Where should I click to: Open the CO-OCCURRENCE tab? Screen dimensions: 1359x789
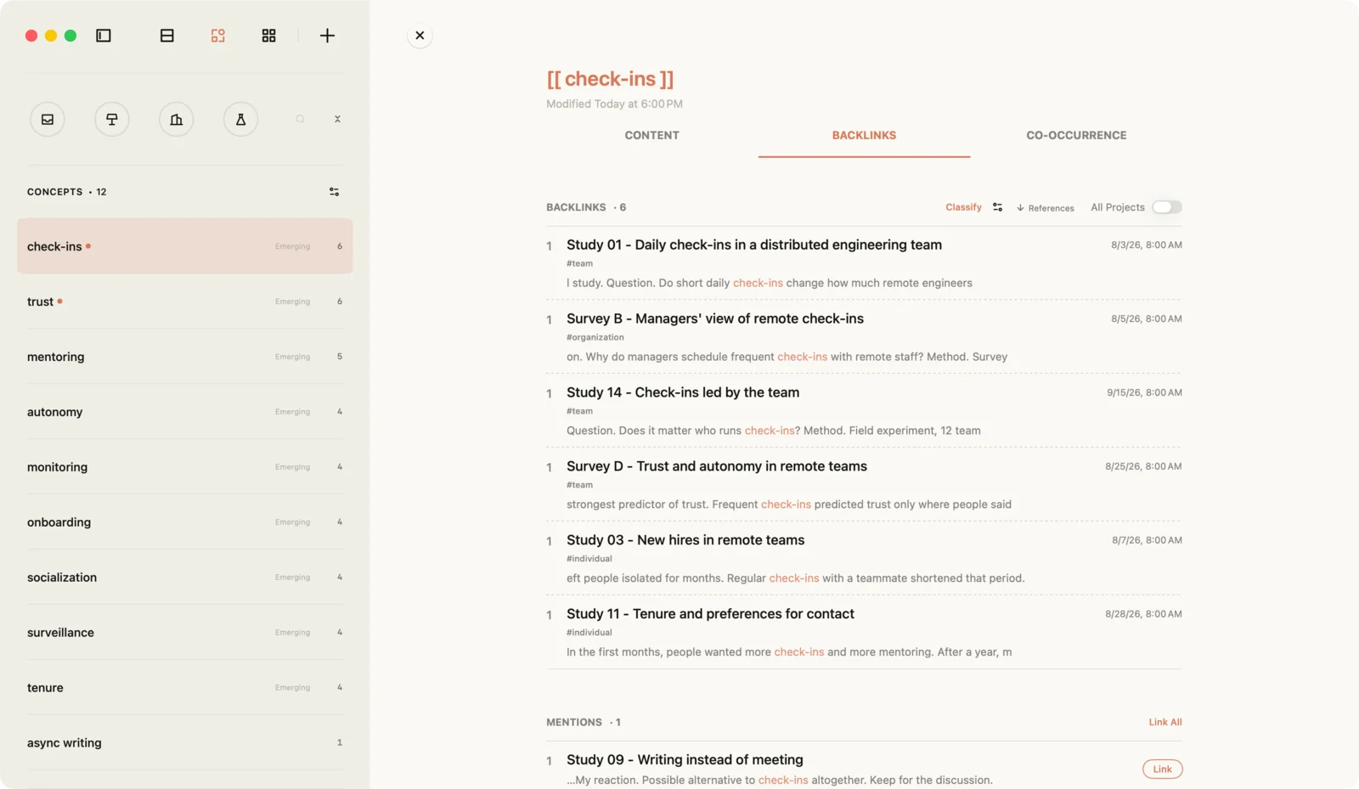click(x=1076, y=135)
